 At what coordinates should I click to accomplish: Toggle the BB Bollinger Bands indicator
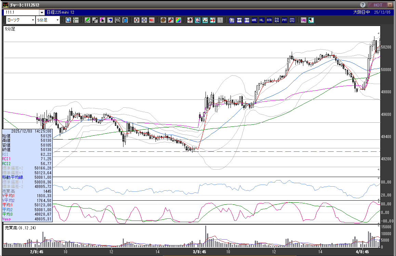247,20
